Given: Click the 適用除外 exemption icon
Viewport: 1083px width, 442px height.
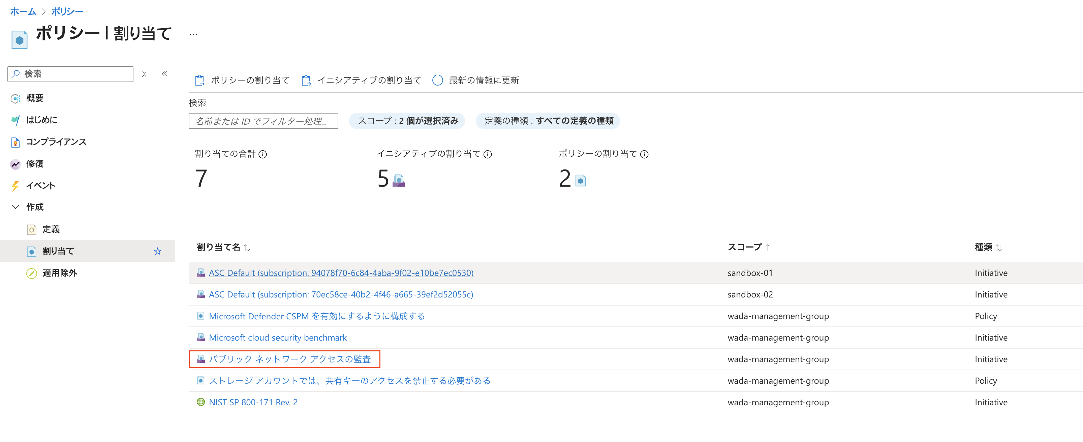Looking at the screenshot, I should click(x=32, y=273).
